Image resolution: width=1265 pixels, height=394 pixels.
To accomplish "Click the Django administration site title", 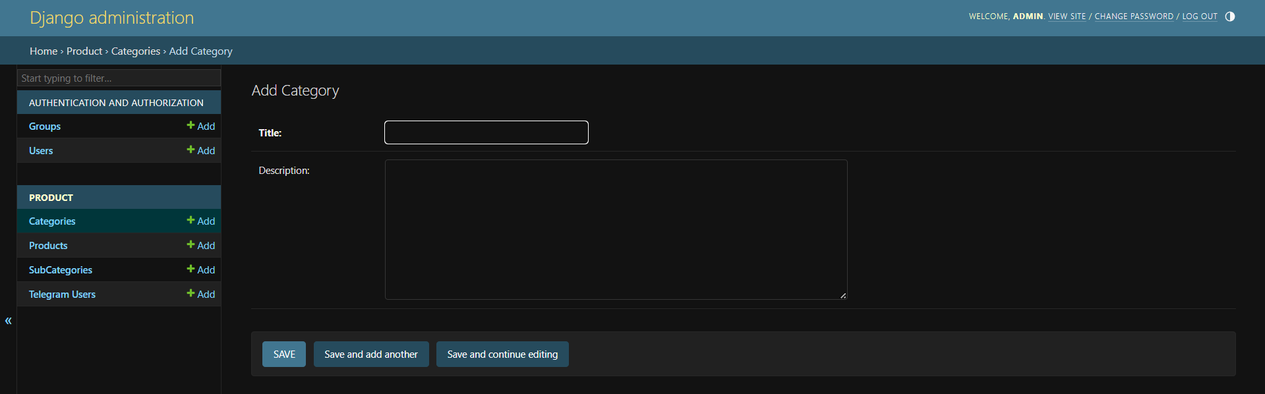I will pos(112,18).
